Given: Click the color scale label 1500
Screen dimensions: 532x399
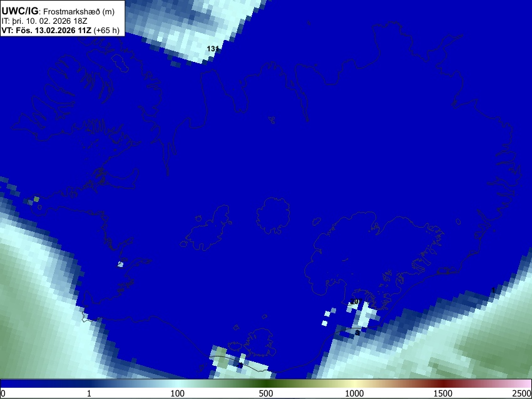Looking at the screenshot, I should point(442,393).
